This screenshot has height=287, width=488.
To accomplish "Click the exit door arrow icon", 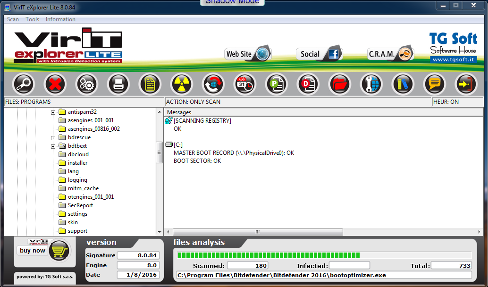I will point(466,84).
